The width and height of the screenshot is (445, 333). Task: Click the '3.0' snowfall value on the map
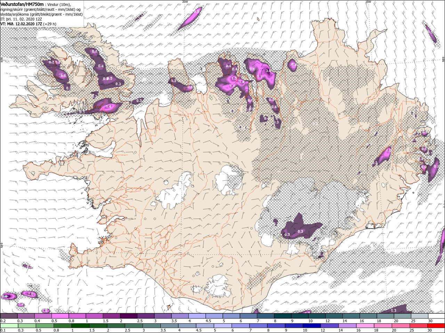click(x=268, y=71)
